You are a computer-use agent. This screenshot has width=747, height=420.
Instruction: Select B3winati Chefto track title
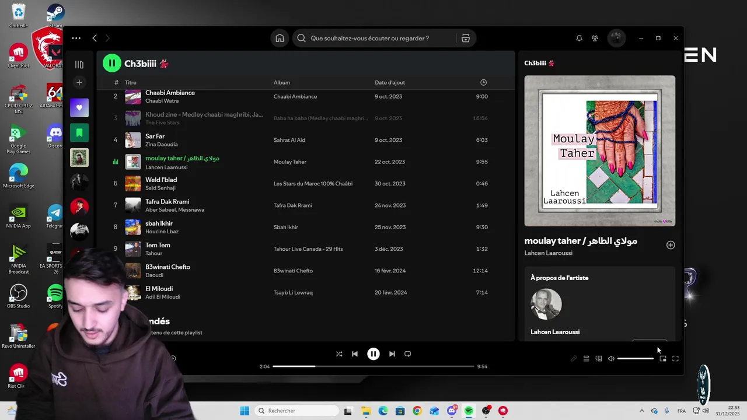pos(168,267)
